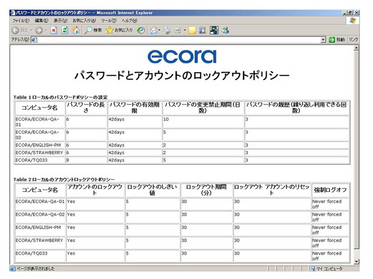Click the ロックアウト期間(分) column header
Image resolution: width=373 pixels, height=279 pixels.
tap(206, 190)
